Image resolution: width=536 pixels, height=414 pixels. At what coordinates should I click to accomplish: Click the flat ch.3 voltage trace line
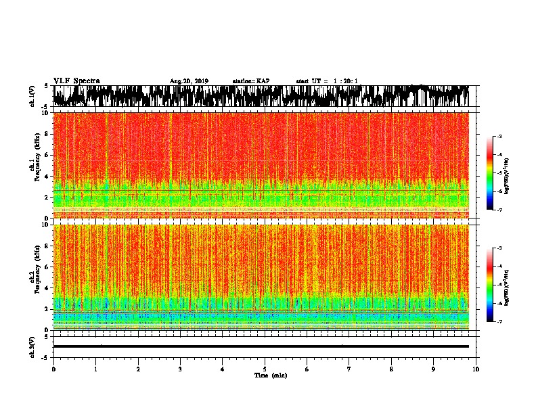pos(261,346)
